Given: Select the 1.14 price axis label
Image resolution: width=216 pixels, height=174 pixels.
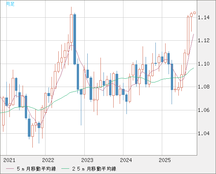Looking at the screenshot, I should point(204,17).
